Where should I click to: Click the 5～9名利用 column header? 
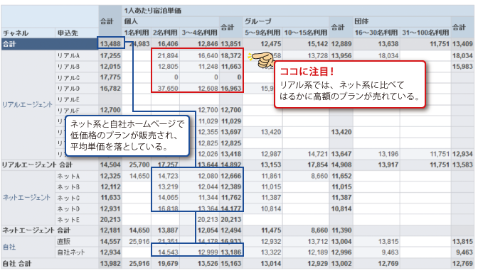262,32
